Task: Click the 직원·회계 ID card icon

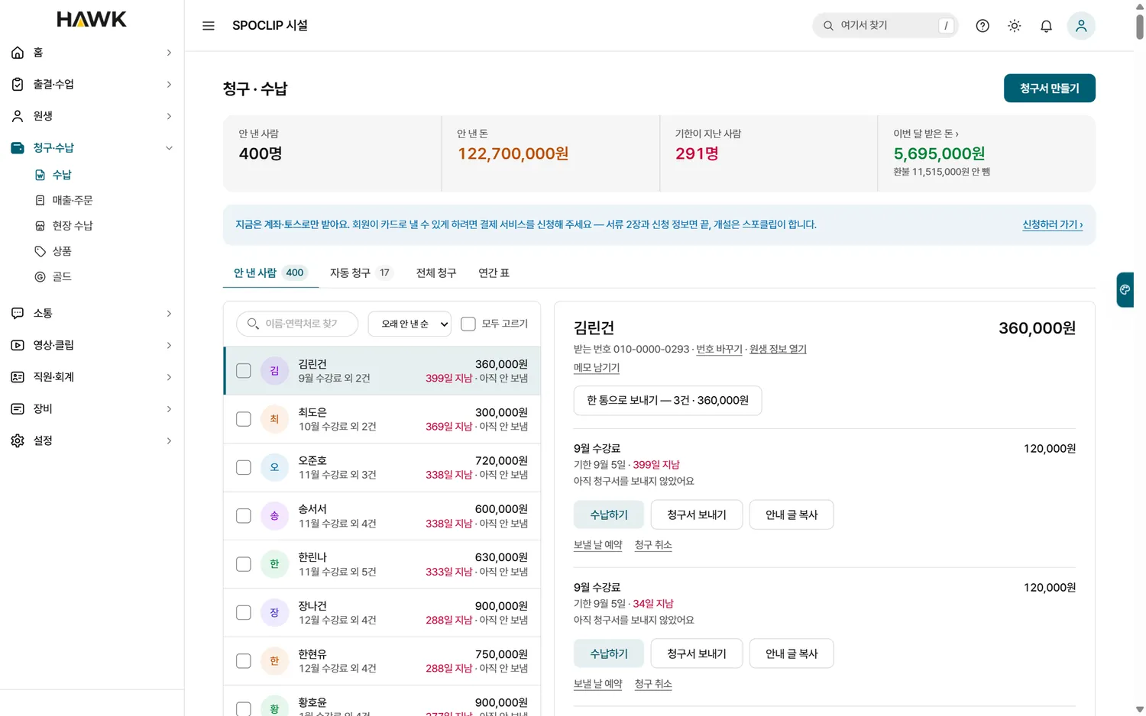Action: pos(18,377)
